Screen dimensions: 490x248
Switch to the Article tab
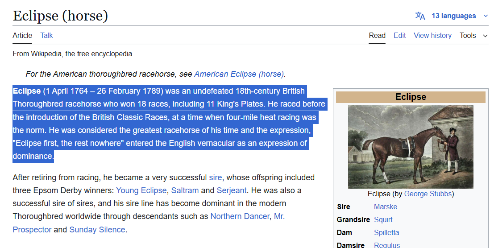click(22, 35)
